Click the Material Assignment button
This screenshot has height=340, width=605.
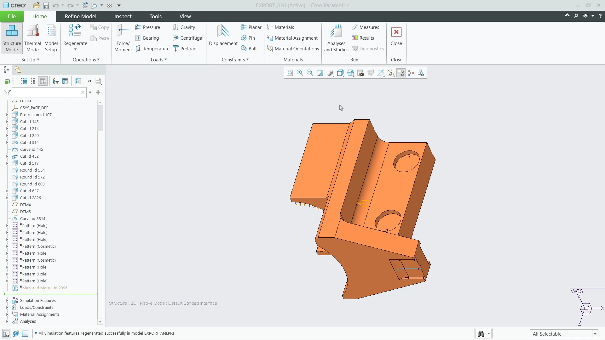[292, 38]
